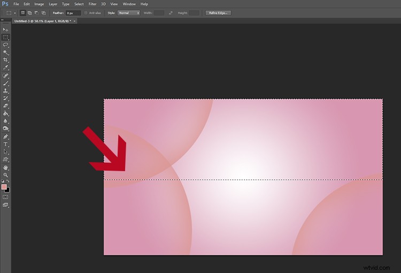Select the Magic Wand tool
The image size is (401, 273).
[x=5, y=53]
